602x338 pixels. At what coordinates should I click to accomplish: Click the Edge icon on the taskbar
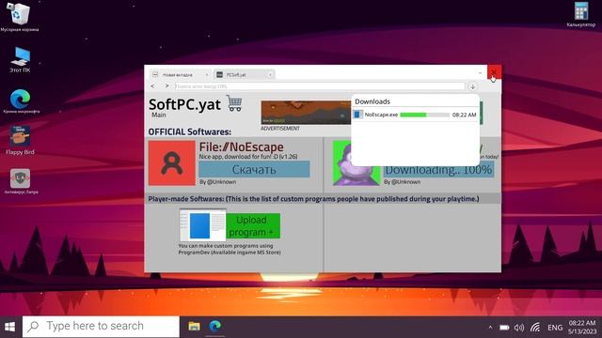(x=215, y=326)
